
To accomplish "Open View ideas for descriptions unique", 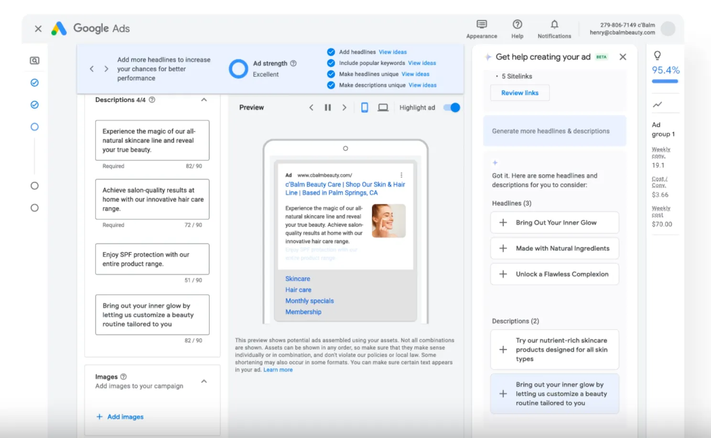I will (x=422, y=85).
